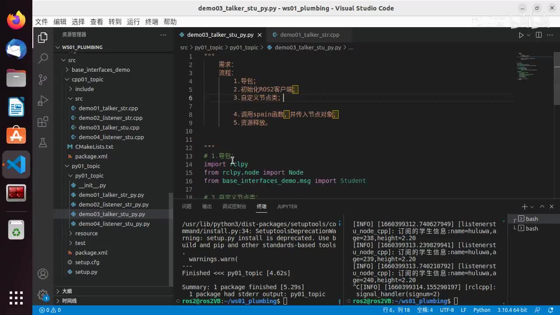This screenshot has height=315, width=560.
Task: Expand the 大纲 outline section
Action: (x=114, y=291)
